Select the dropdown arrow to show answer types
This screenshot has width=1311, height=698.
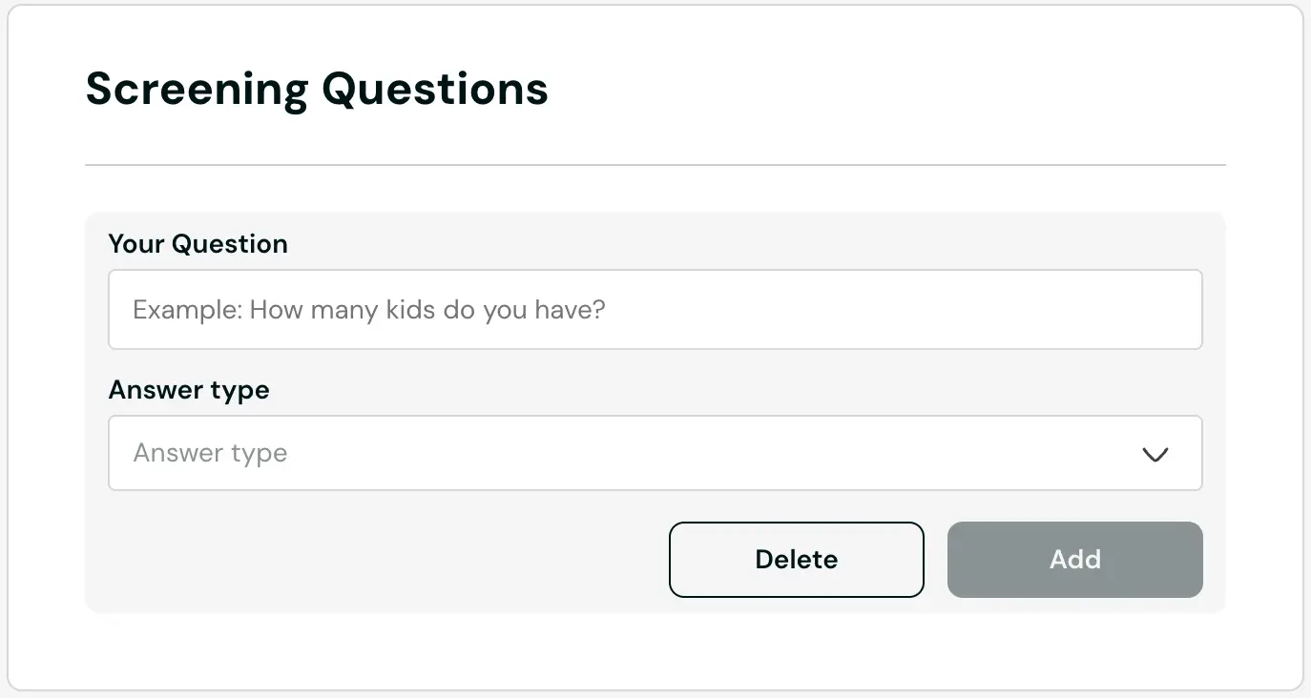[x=1155, y=456]
